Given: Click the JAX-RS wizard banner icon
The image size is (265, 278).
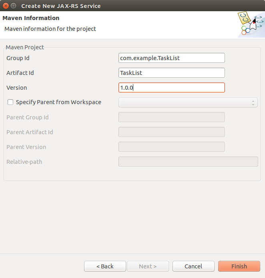Looking at the screenshot, I should pos(251,24).
